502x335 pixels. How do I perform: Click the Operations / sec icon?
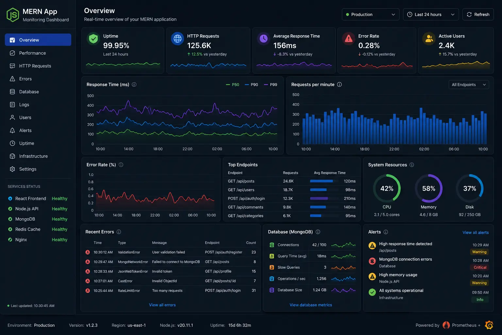tap(272, 279)
